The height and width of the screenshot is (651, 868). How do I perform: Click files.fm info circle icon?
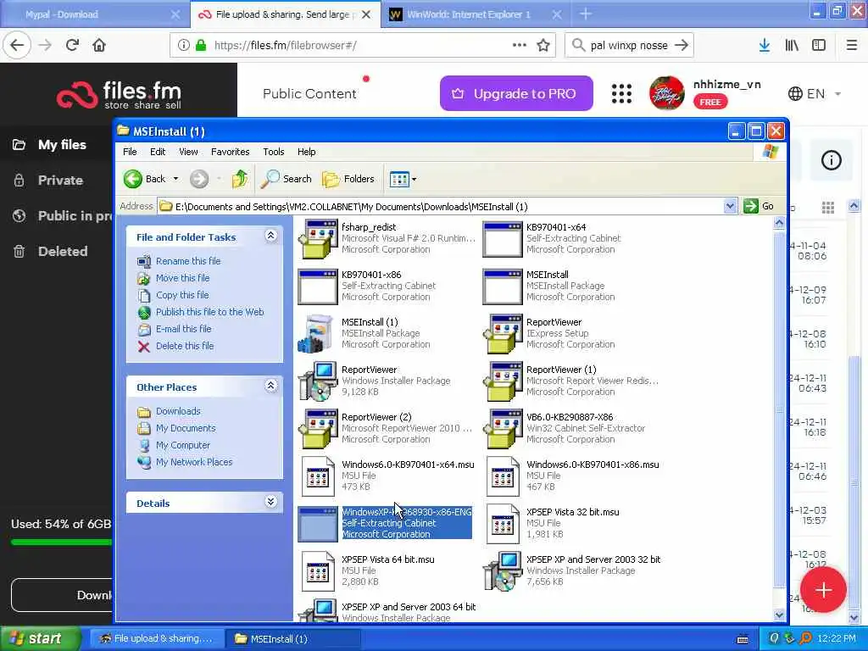point(831,160)
